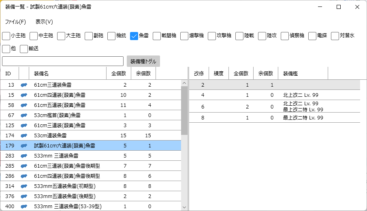Click torpedo icon in ID 285 row
The width and height of the screenshot is (367, 211).
click(24, 166)
